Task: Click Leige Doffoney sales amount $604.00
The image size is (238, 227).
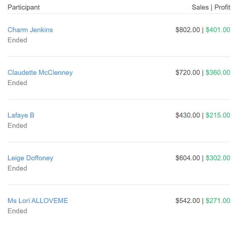Action: pyautogui.click(x=188, y=158)
